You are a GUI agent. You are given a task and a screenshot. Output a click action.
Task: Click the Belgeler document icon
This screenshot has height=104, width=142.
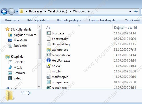[x=10, y=62]
